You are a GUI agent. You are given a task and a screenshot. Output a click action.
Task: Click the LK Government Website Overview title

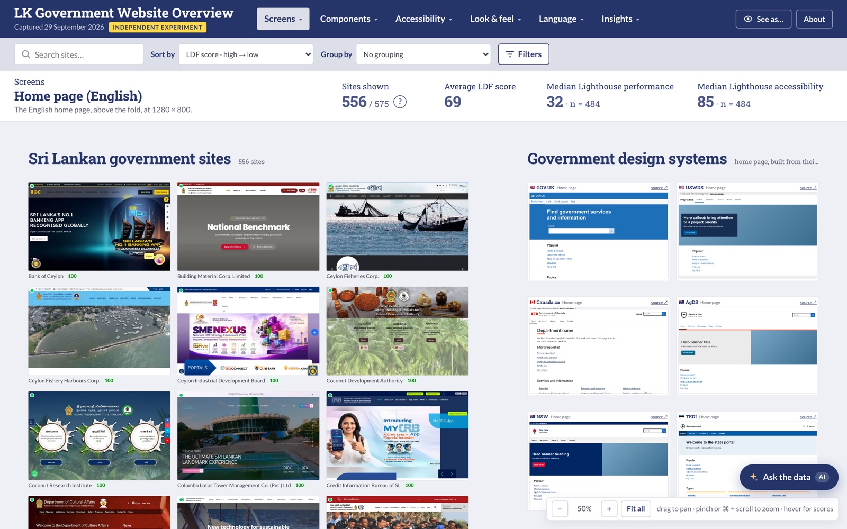point(124,13)
